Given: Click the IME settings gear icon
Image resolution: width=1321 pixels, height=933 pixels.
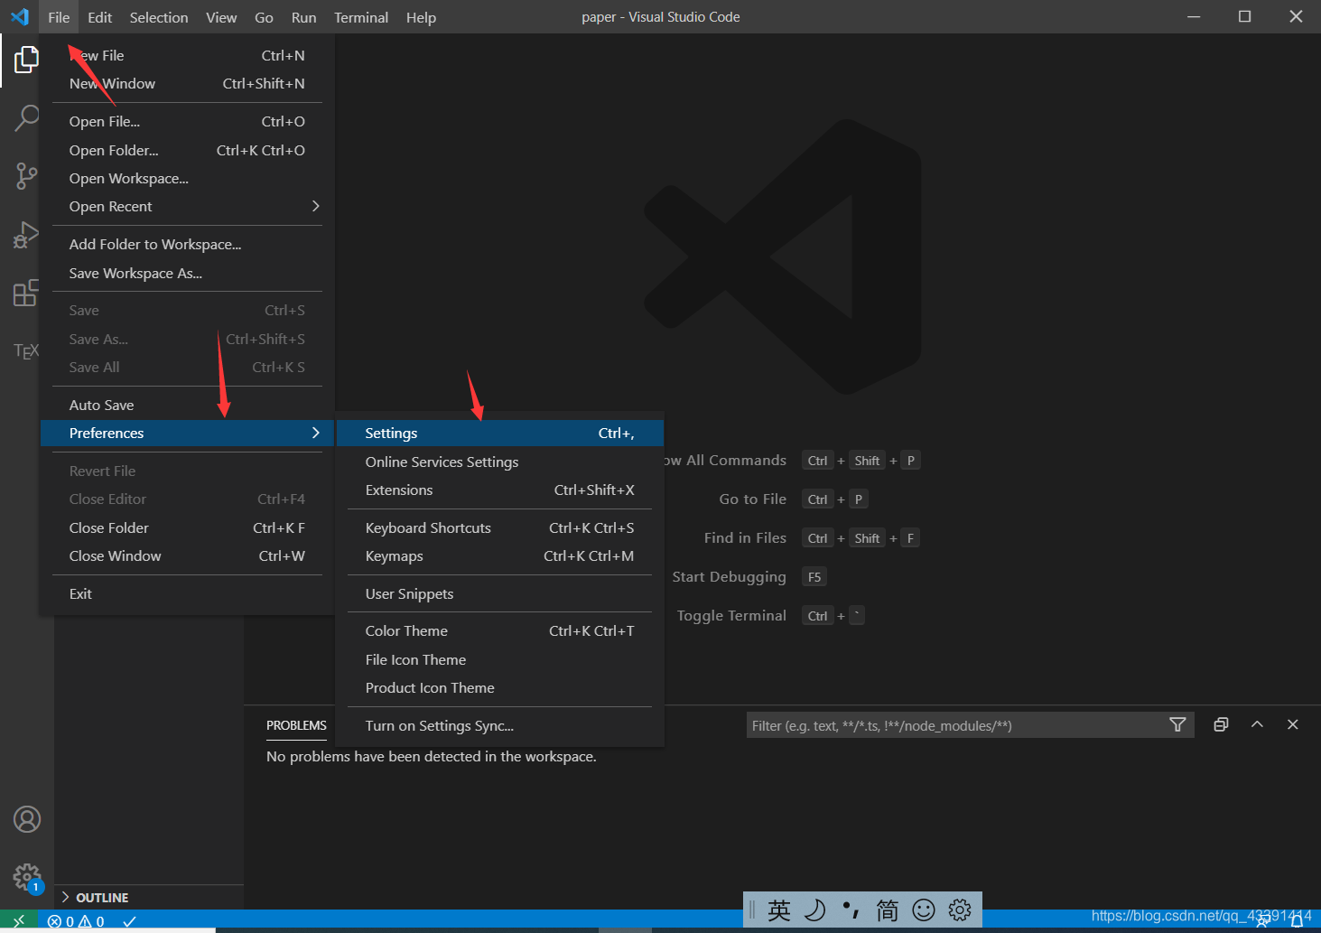Looking at the screenshot, I should (x=960, y=910).
